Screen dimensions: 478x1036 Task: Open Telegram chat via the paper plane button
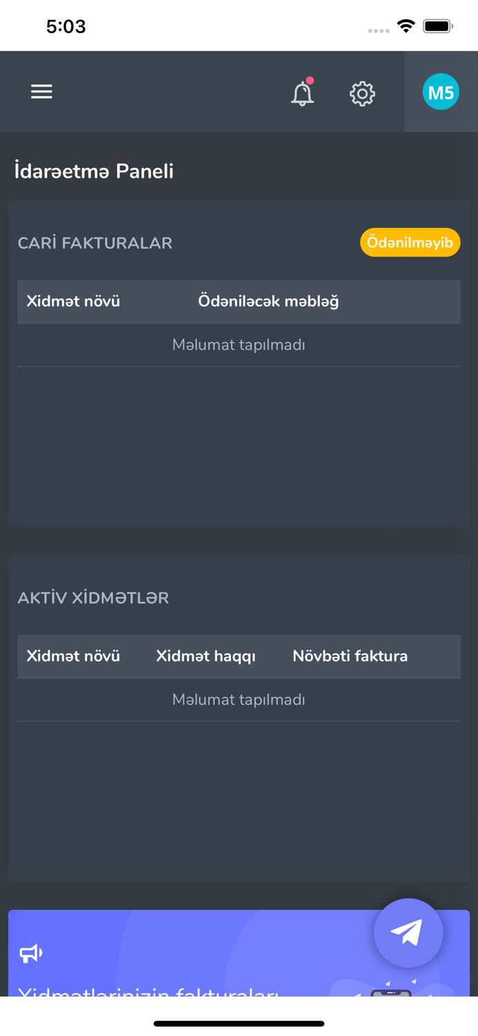pos(408,932)
